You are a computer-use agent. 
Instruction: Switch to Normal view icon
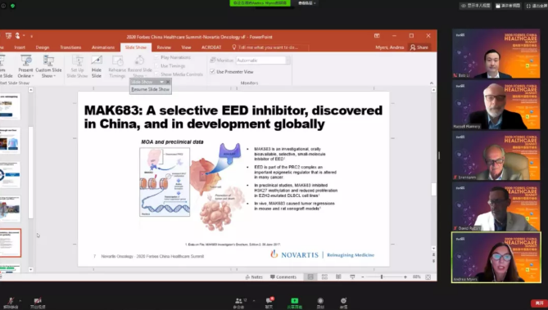(x=310, y=276)
